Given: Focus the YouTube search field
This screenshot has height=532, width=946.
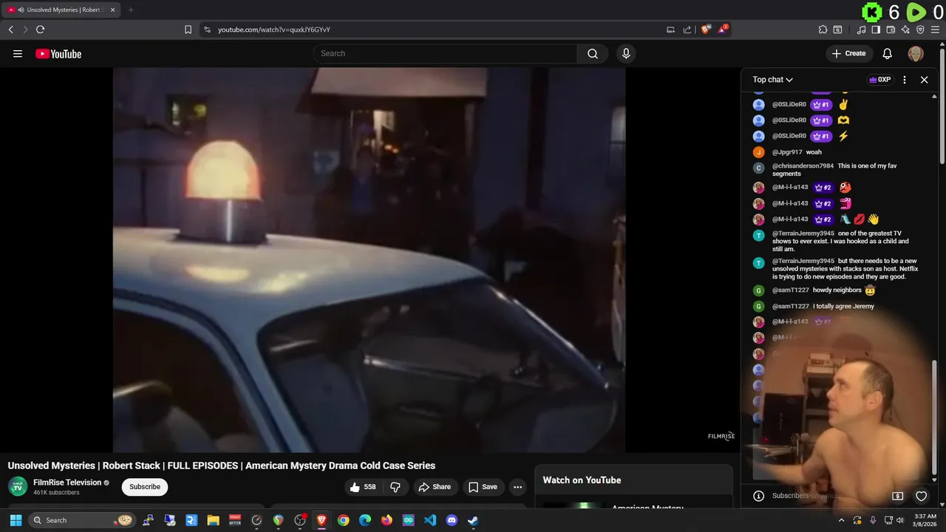Looking at the screenshot, I should point(446,53).
